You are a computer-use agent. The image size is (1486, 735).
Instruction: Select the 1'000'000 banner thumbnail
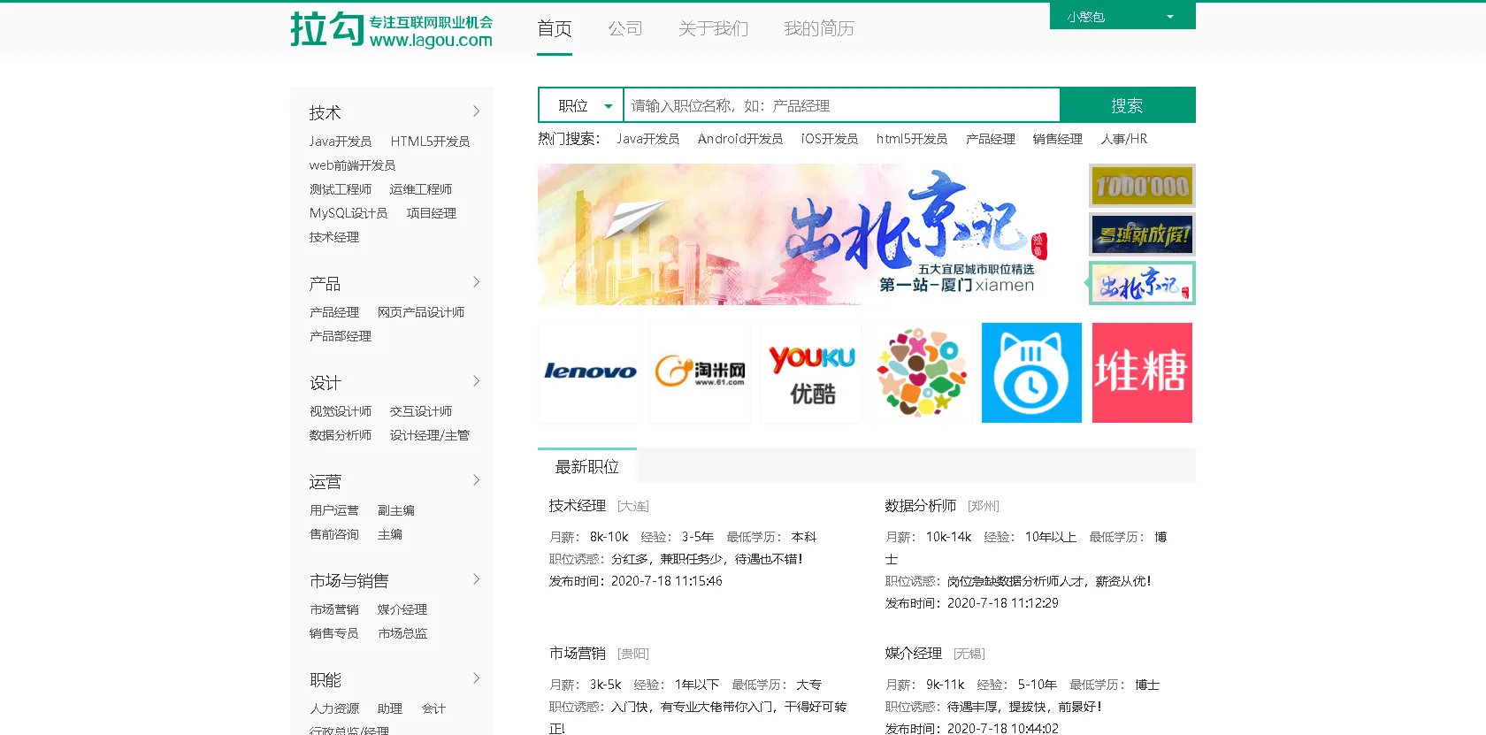[x=1142, y=186]
